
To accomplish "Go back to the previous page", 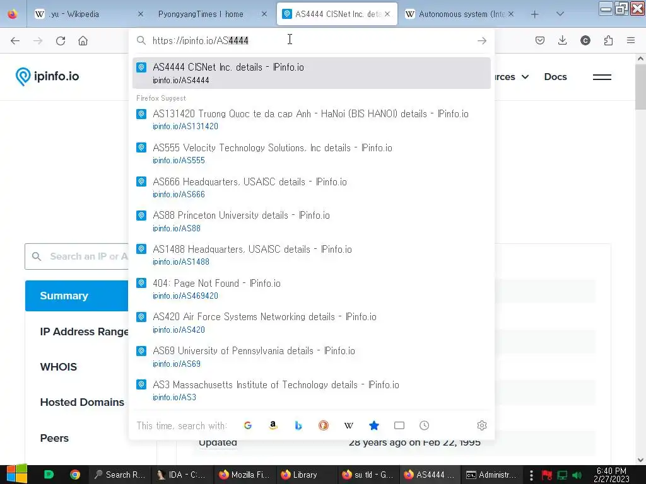I will (x=15, y=41).
